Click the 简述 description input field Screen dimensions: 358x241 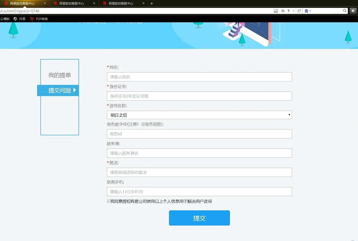point(199,172)
